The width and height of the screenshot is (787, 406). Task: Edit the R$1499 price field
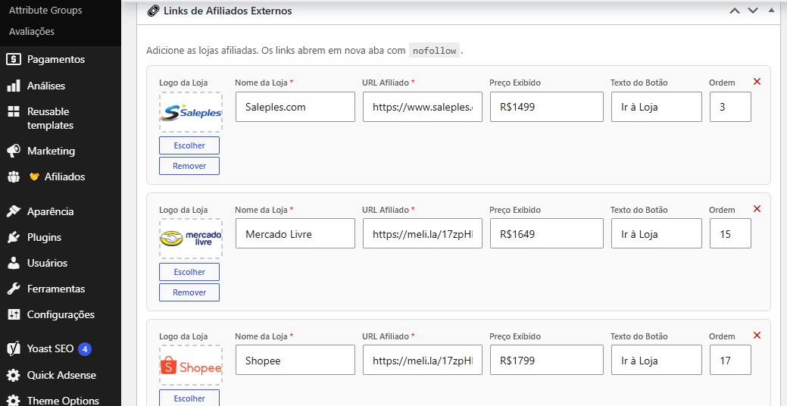coord(547,106)
